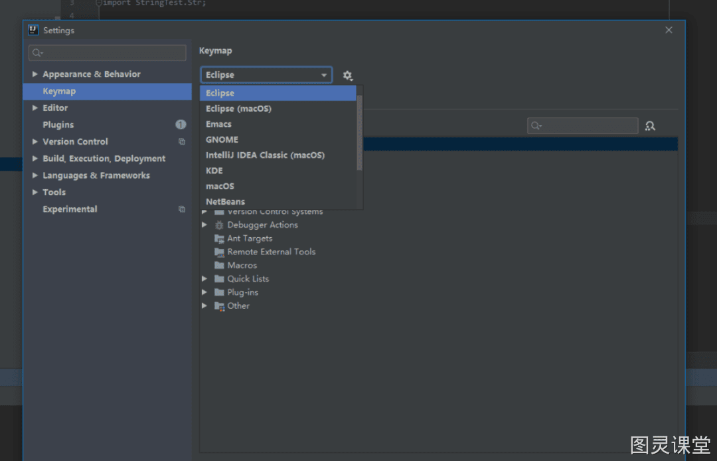Screen dimensions: 717x461
Task: Click the settings search magnifier icon
Action: tap(37, 53)
